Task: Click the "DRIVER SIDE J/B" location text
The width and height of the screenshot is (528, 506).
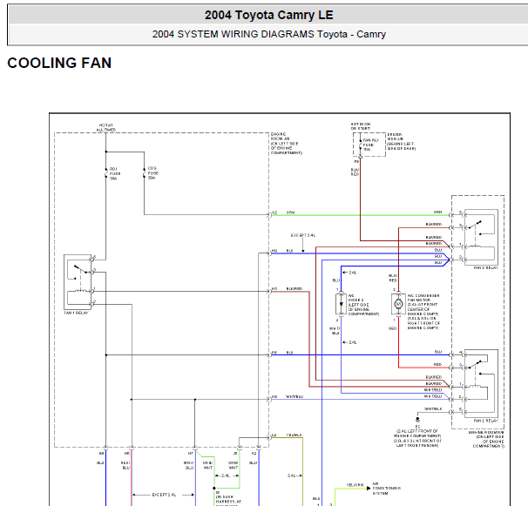Action: 402,141
